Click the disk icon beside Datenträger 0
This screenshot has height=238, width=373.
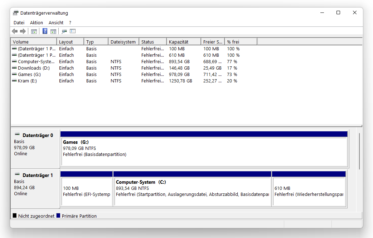[17, 135]
